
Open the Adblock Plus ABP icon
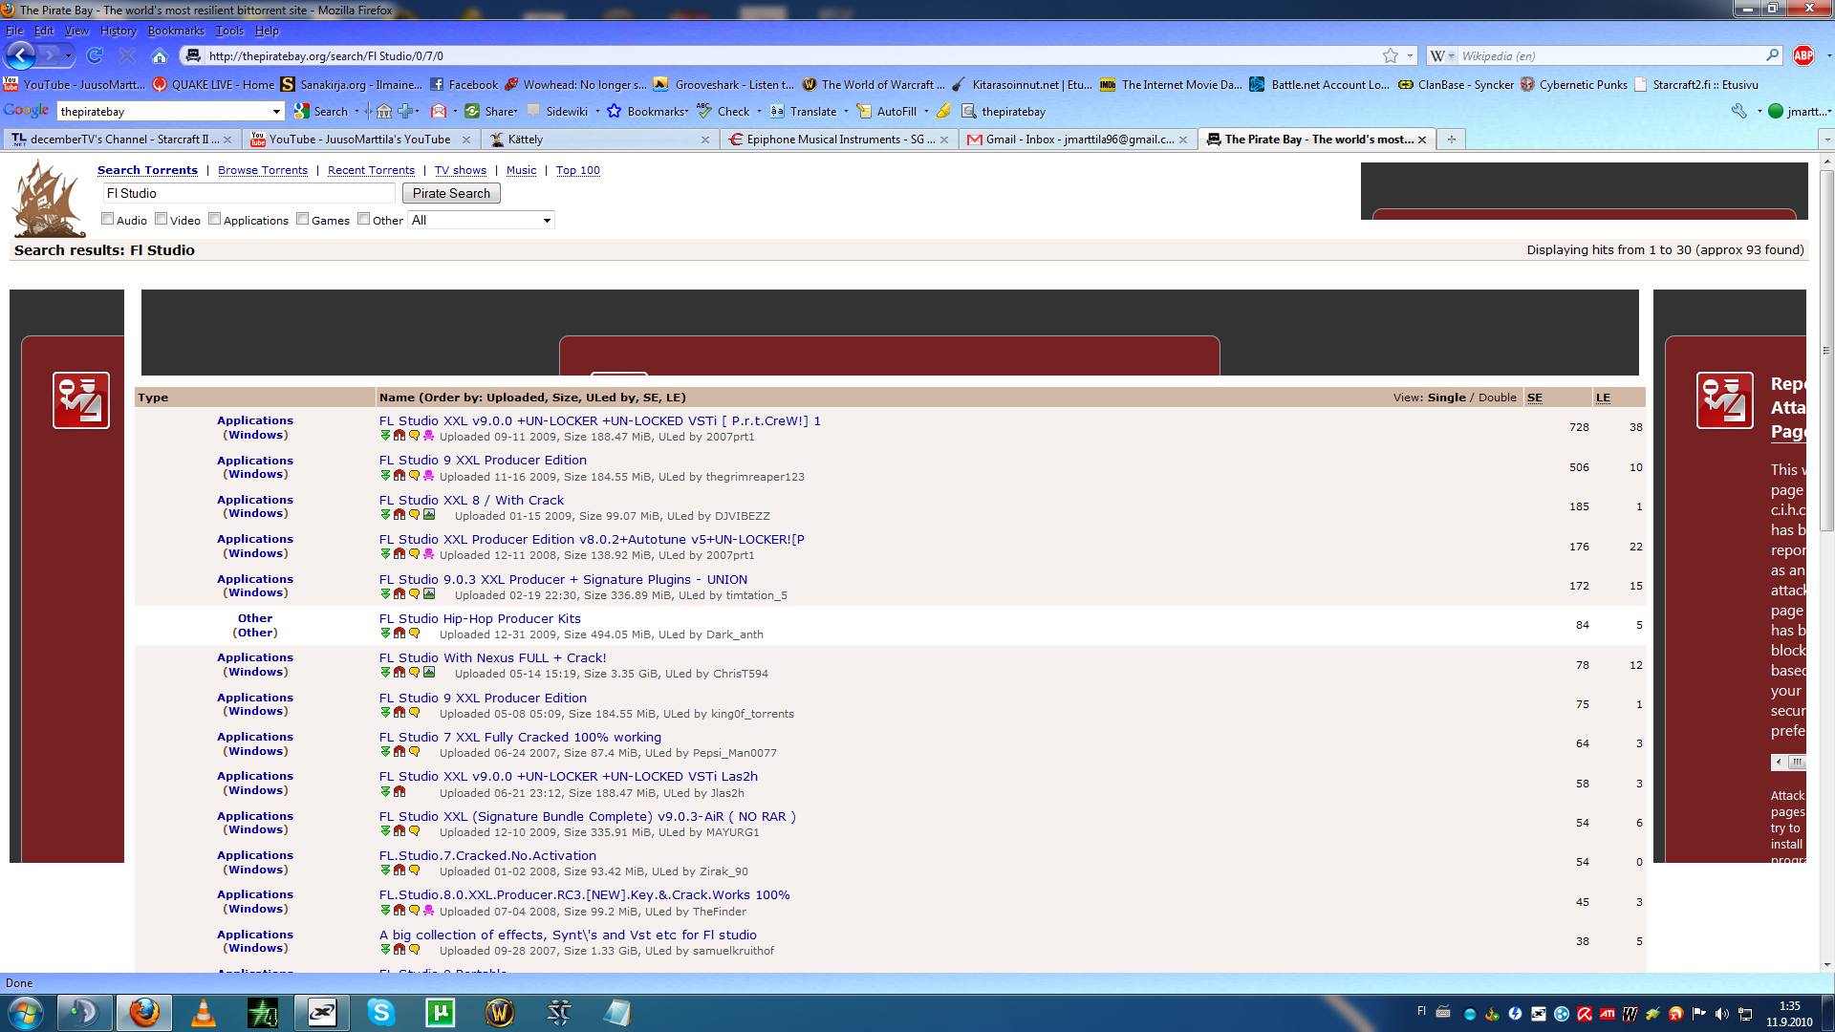coord(1803,55)
